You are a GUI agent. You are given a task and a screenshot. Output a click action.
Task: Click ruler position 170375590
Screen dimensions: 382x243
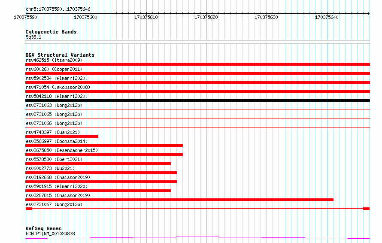26,17
